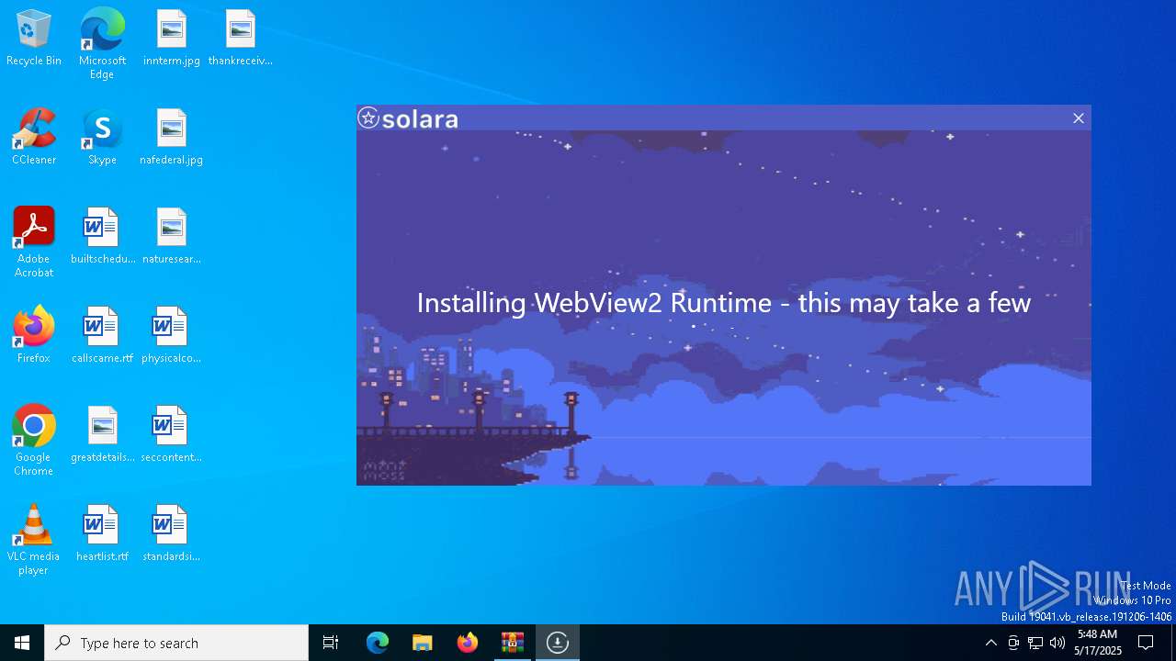Click the Solara installer taskbar button

[x=558, y=643]
